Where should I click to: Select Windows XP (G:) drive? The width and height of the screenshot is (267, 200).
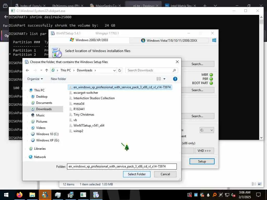(47, 140)
